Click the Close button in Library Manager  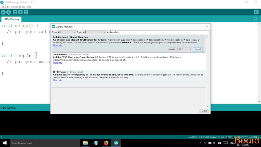click(x=204, y=111)
